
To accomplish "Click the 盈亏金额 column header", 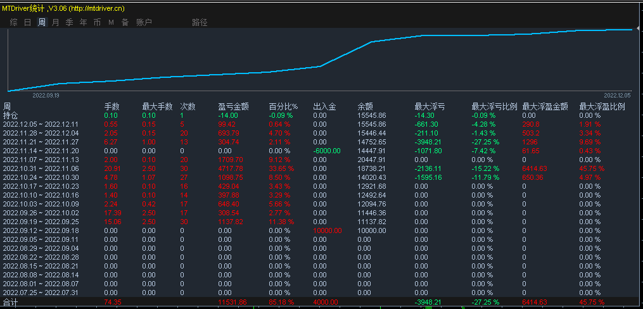I will tap(233, 106).
